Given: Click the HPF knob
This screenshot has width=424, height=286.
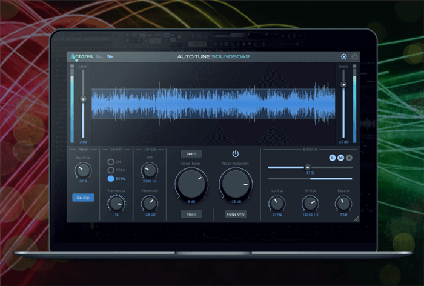Looking at the screenshot, I should (x=150, y=170).
